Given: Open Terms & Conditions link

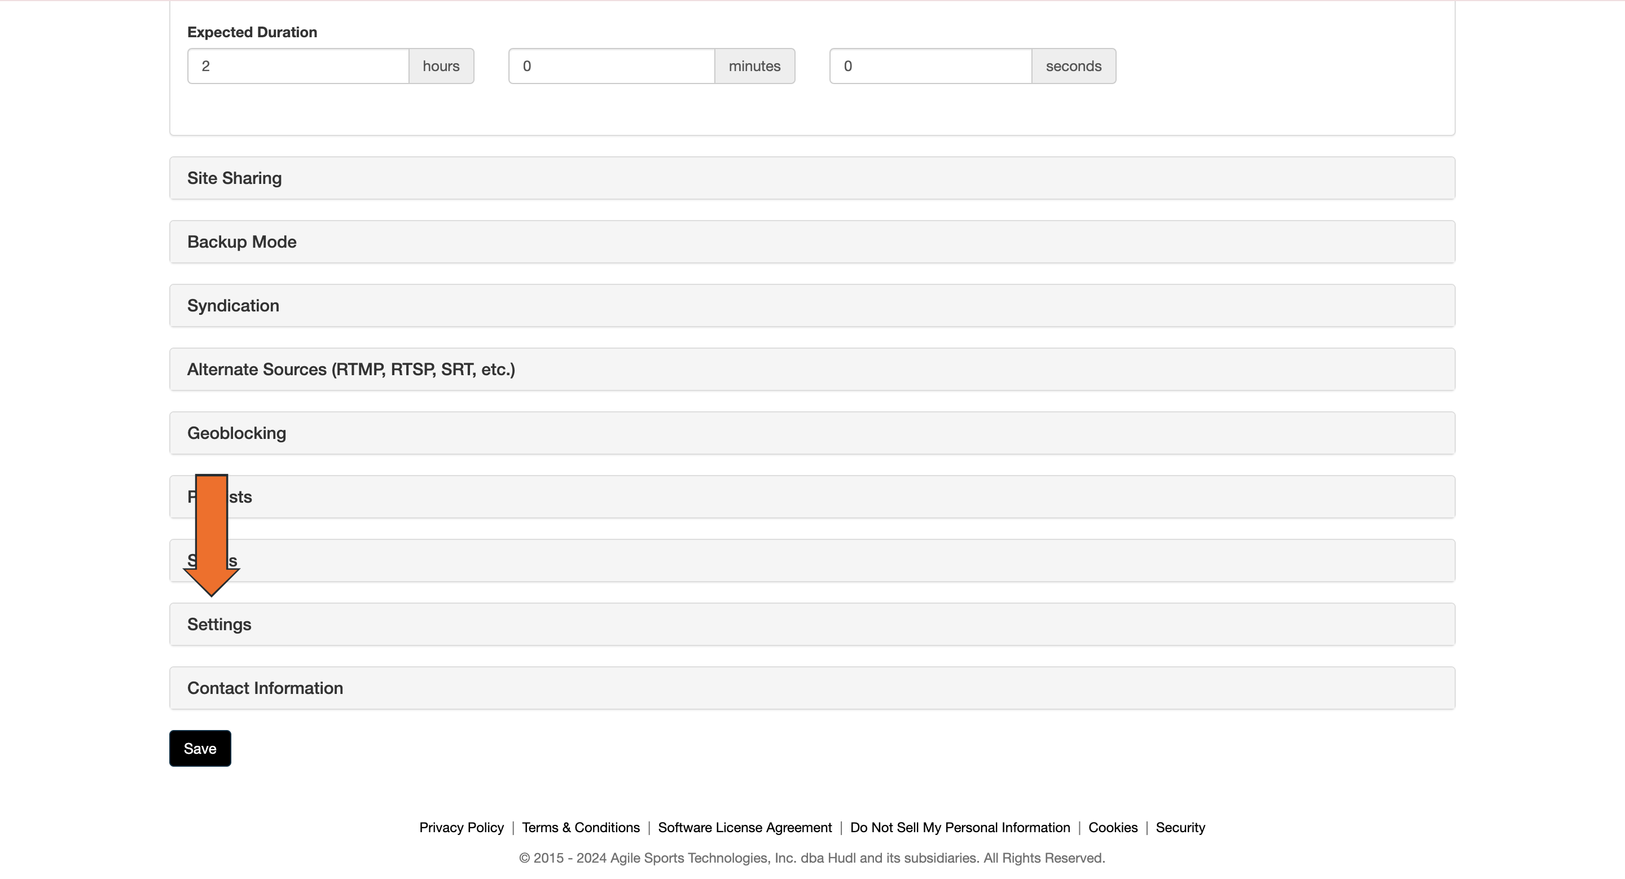Looking at the screenshot, I should point(581,827).
